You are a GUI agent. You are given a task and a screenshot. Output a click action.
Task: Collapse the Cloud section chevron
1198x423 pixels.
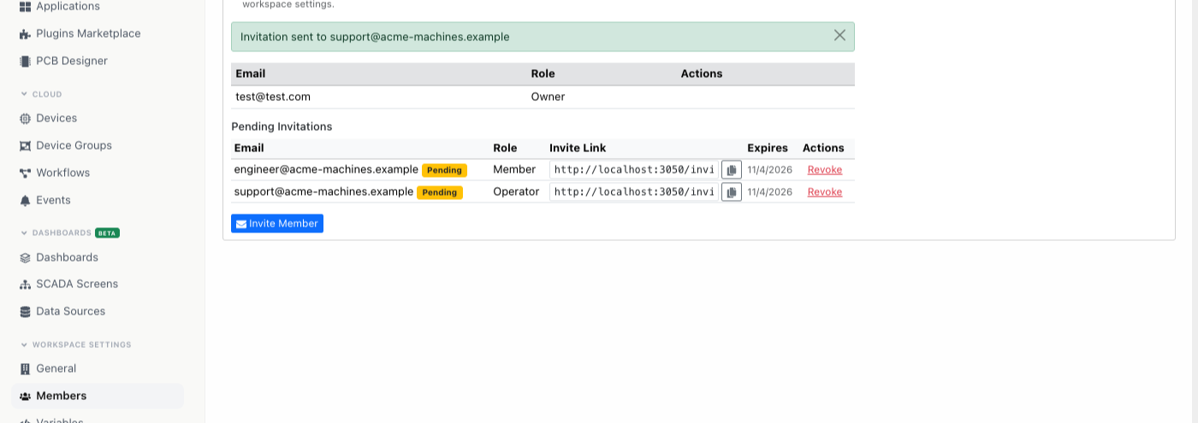24,94
